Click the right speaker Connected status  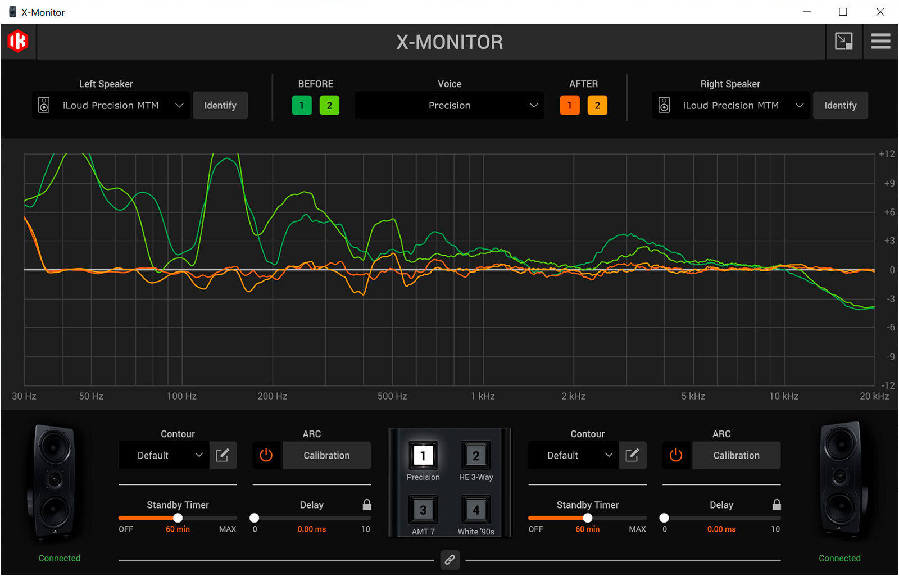[839, 558]
